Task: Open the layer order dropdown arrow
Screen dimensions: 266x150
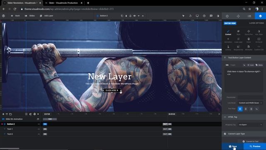Action: click(x=138, y=16)
